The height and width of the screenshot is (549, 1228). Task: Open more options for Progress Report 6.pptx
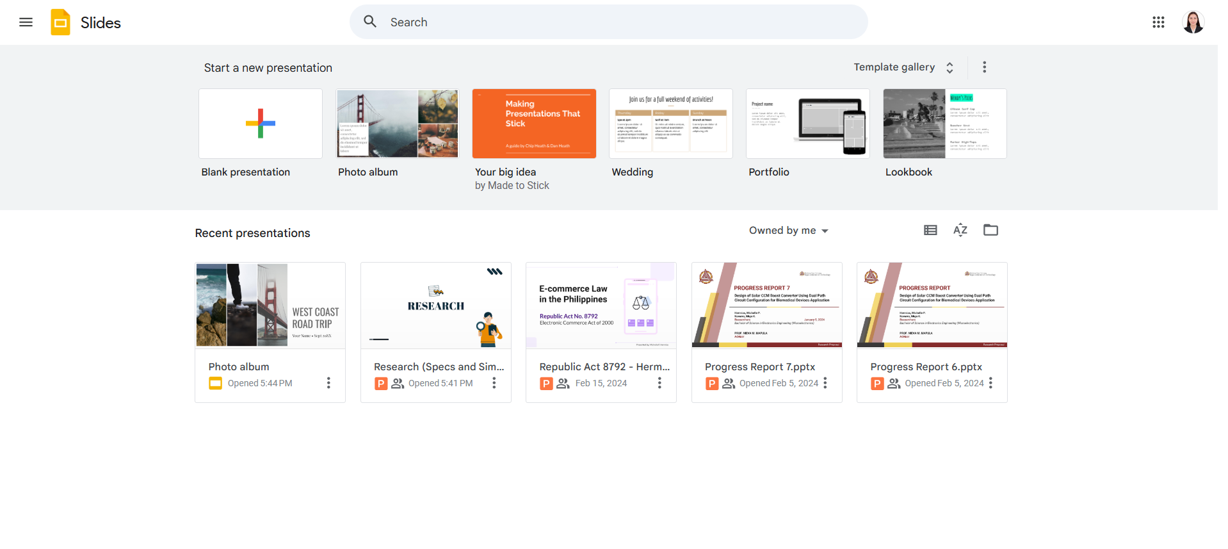[990, 383]
